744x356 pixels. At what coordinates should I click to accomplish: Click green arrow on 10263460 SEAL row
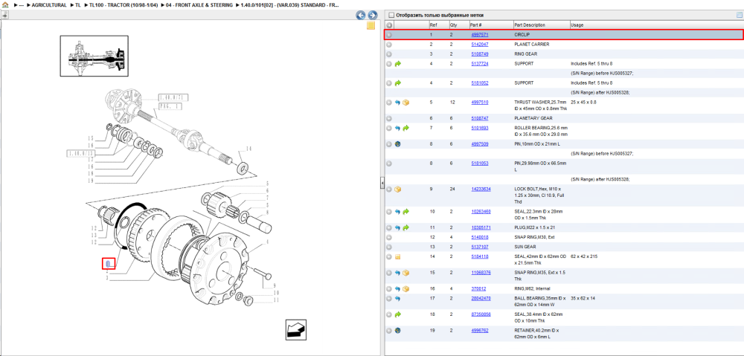[x=405, y=211]
